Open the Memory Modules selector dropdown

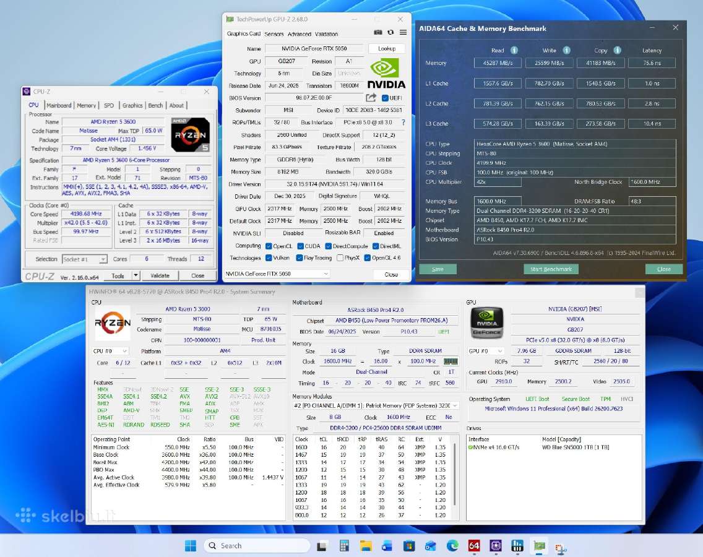click(x=375, y=405)
